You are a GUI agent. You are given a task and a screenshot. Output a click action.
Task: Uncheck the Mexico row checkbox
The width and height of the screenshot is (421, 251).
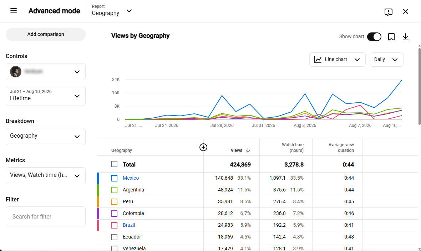point(114,178)
